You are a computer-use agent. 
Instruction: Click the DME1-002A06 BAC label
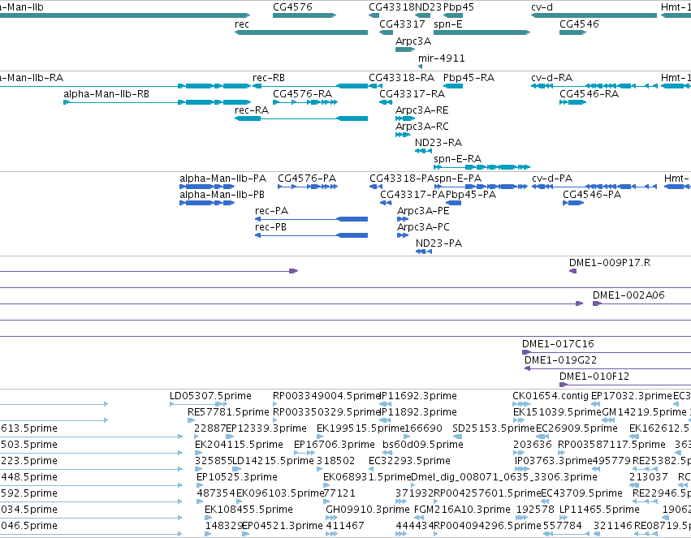(x=628, y=296)
